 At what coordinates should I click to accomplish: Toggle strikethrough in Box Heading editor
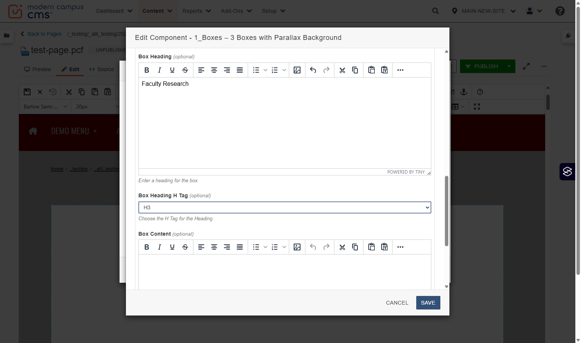185,70
